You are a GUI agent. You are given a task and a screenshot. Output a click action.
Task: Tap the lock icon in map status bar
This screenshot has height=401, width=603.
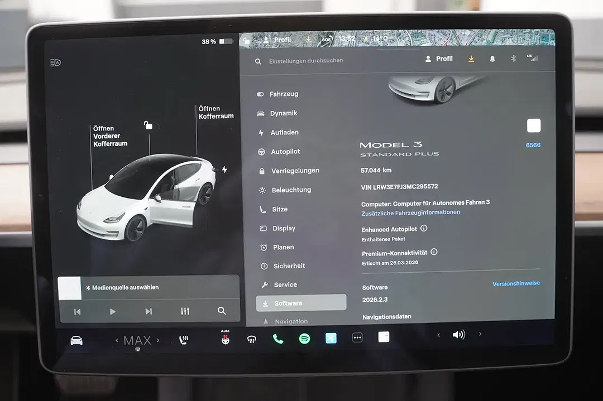coord(247,40)
